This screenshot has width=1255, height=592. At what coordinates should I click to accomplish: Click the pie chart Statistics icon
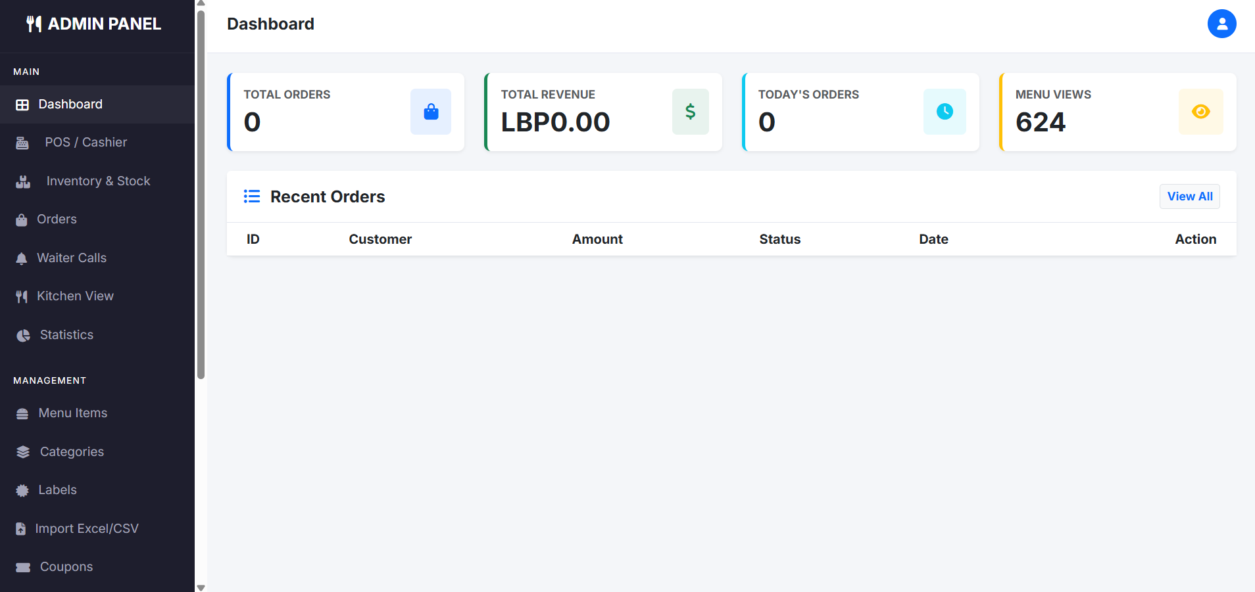23,336
